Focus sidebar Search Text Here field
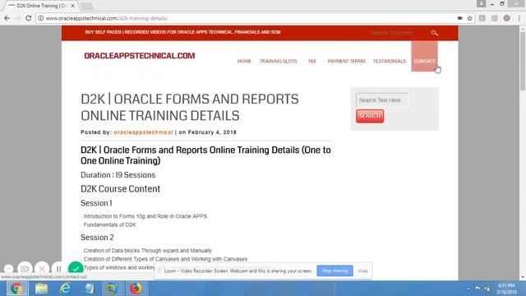 pos(381,100)
